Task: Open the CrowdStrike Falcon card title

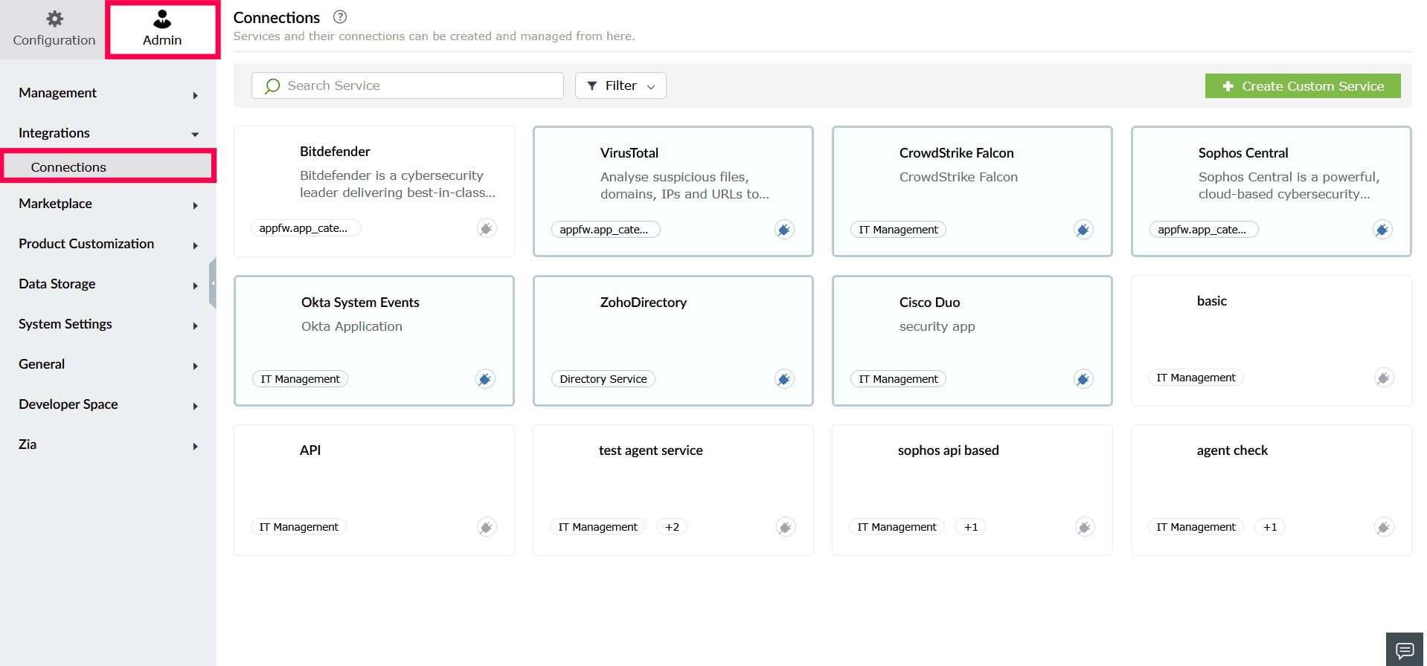Action: click(956, 153)
